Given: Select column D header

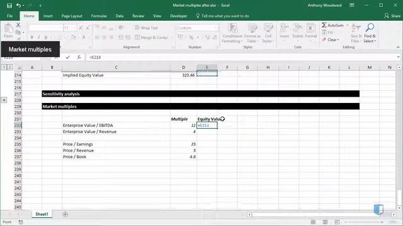Looking at the screenshot, I should click(x=183, y=67).
